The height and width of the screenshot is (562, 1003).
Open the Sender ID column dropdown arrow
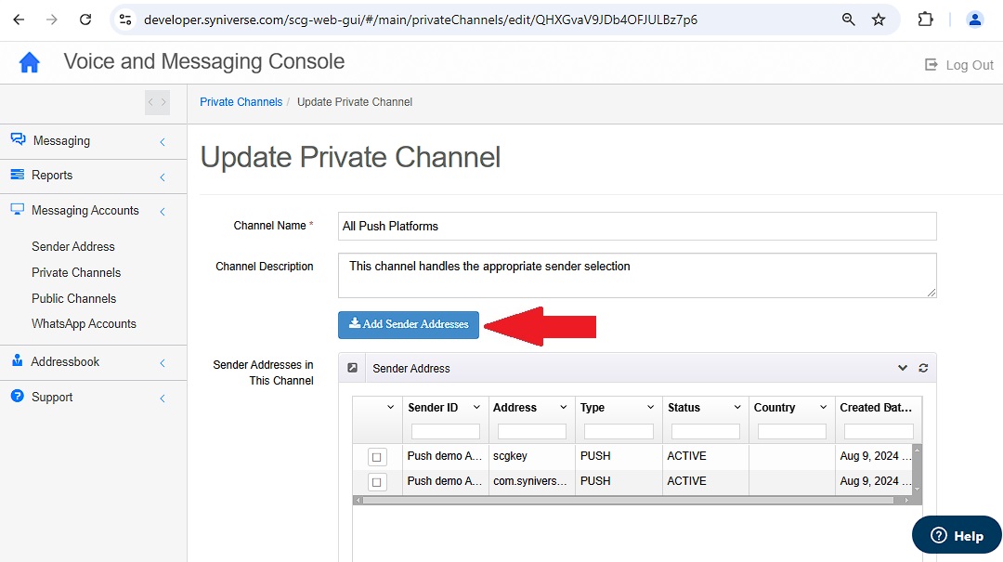[x=476, y=407]
